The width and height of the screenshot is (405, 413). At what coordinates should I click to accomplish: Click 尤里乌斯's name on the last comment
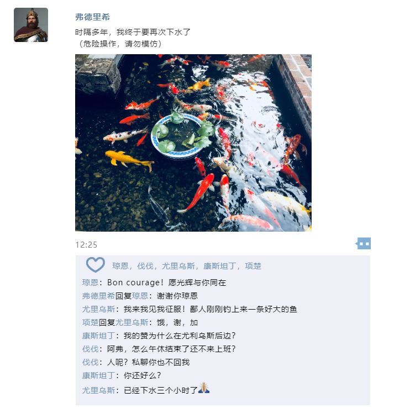click(98, 390)
